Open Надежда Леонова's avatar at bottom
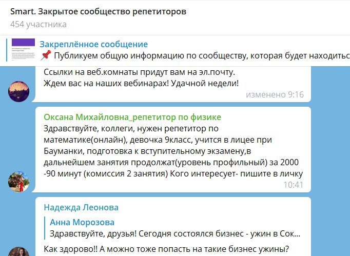The width and height of the screenshot is (350, 256). pyautogui.click(x=19, y=251)
